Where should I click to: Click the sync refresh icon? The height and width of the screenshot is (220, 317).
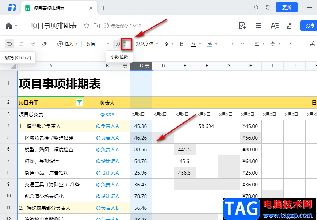click(256, 7)
